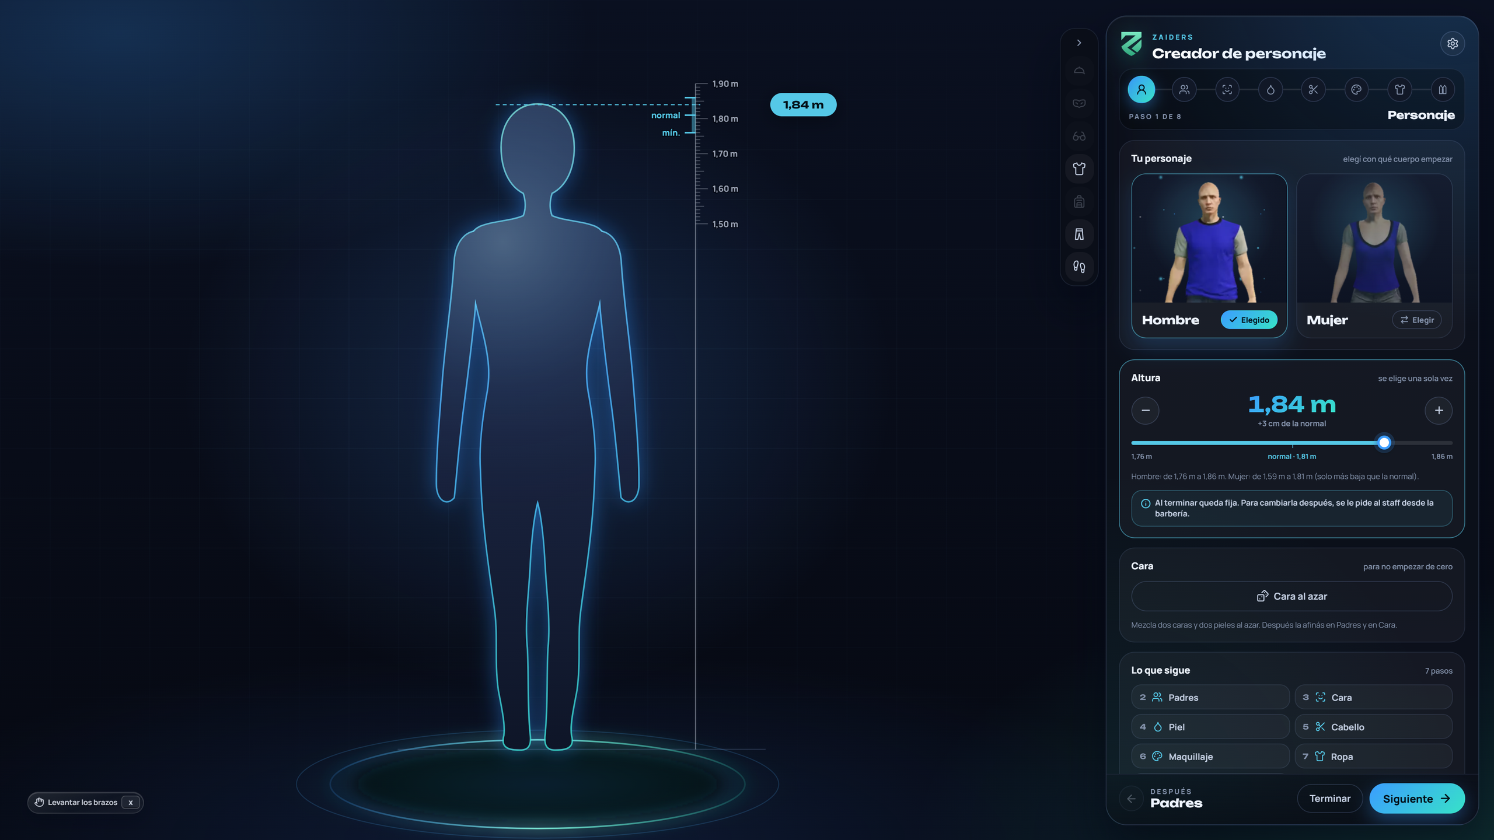Decrease height with the minus button
This screenshot has width=1494, height=840.
pos(1145,411)
